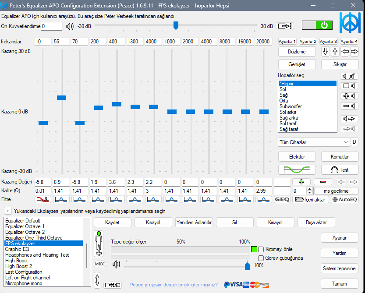The height and width of the screenshot is (293, 365).
Task: Open the green response curve graph button
Action: pos(297,170)
